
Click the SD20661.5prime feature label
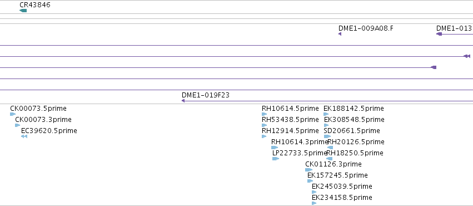tap(352, 131)
